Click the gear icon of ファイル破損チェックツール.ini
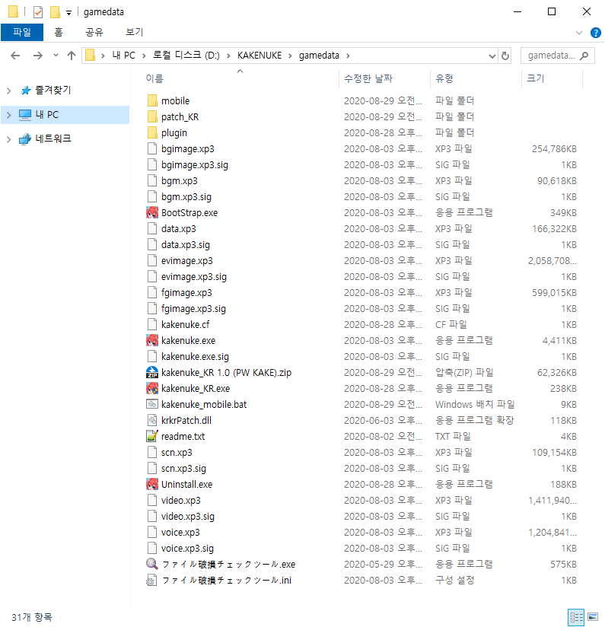The width and height of the screenshot is (605, 627). 152,581
